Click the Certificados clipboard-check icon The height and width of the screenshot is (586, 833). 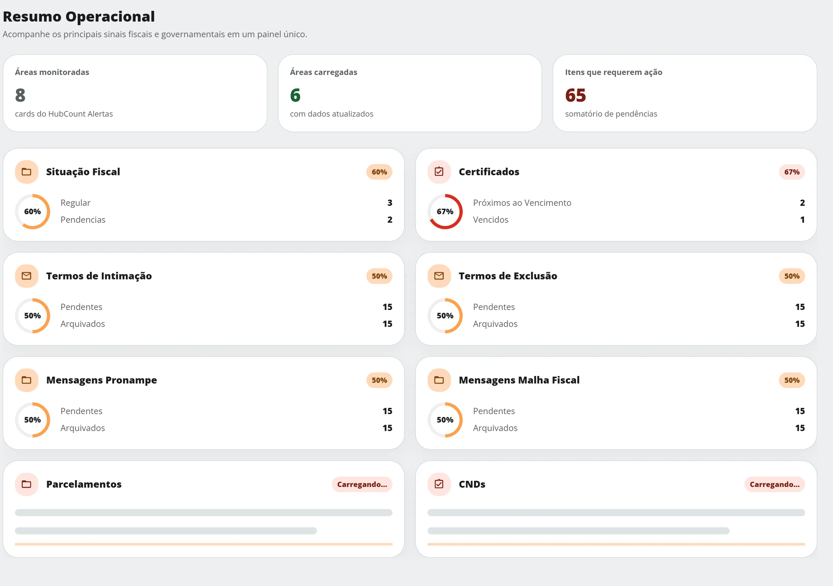click(439, 171)
